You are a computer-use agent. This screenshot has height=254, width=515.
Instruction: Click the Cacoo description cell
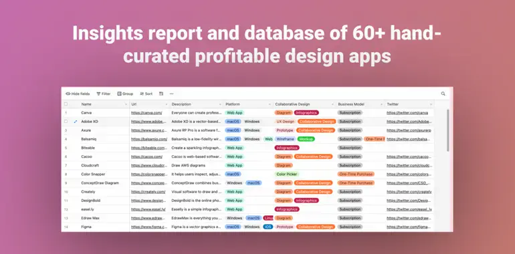197,156
